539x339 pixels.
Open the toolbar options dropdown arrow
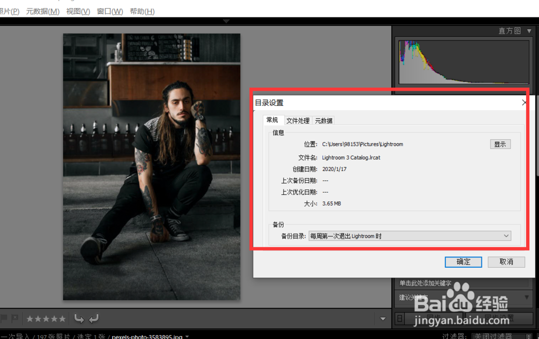click(382, 318)
